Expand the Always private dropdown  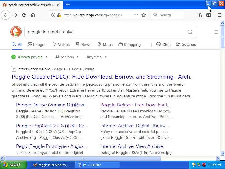click(x=30, y=57)
